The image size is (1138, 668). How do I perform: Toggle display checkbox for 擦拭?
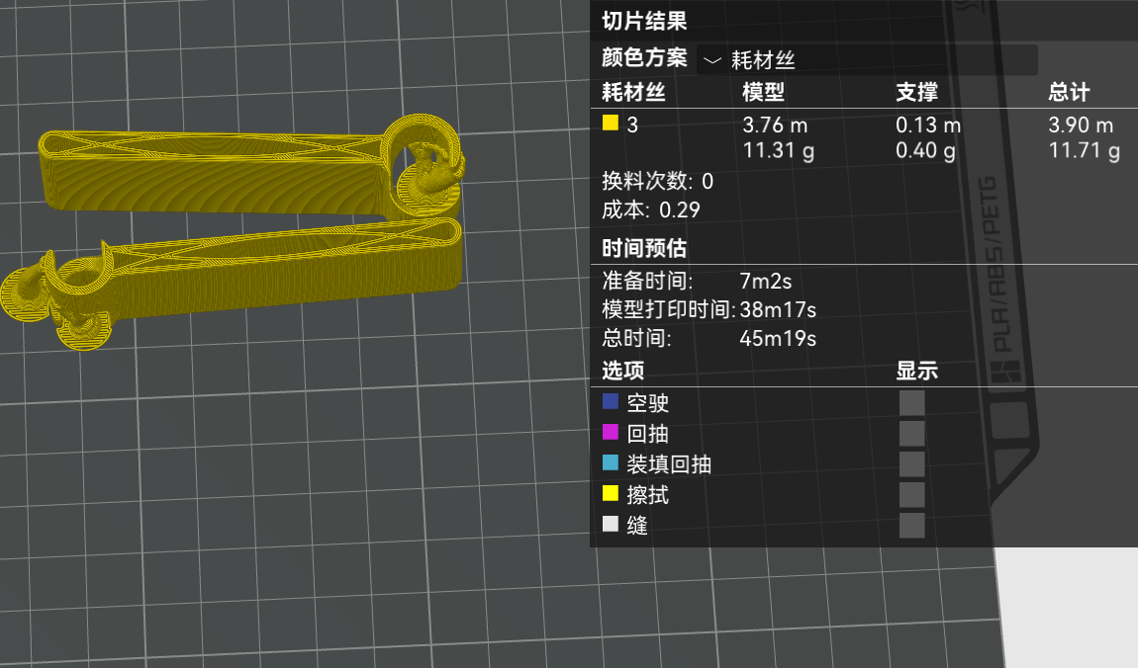coord(912,495)
